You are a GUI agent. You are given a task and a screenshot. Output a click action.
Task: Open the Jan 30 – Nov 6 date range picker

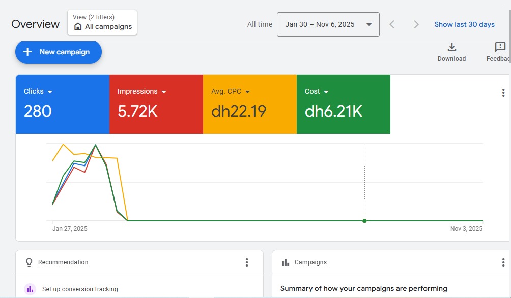(x=328, y=24)
